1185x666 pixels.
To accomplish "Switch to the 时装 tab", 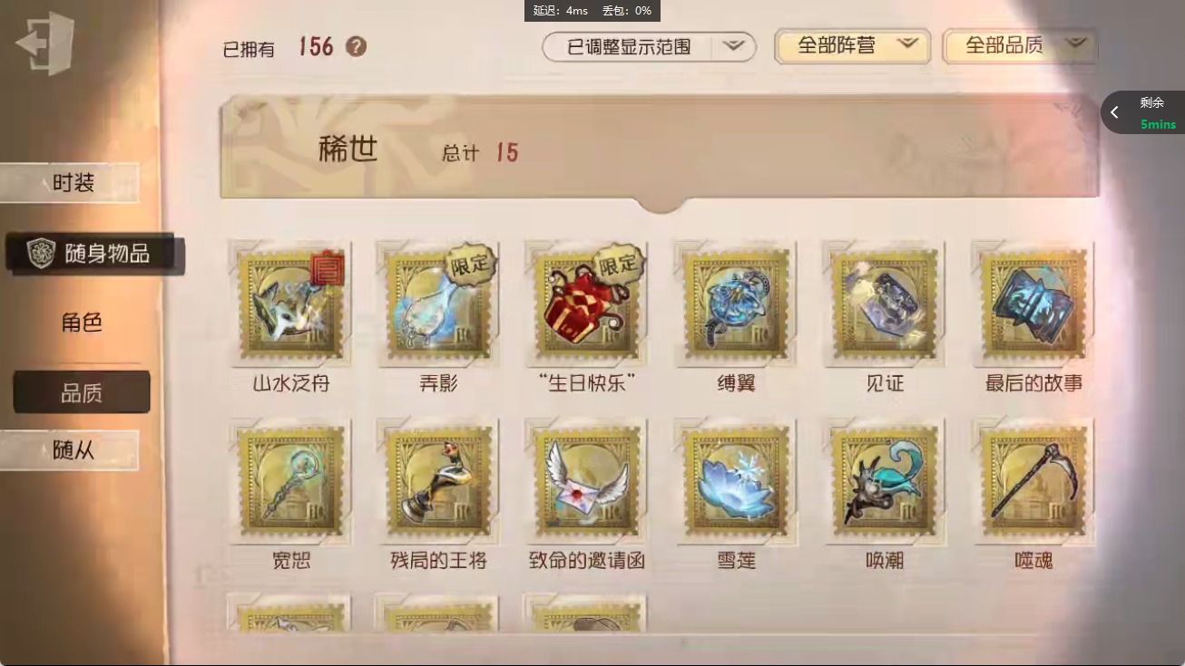I will point(71,183).
